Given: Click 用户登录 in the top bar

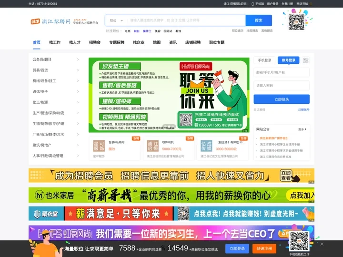Looking at the screenshot, I should point(272,4).
